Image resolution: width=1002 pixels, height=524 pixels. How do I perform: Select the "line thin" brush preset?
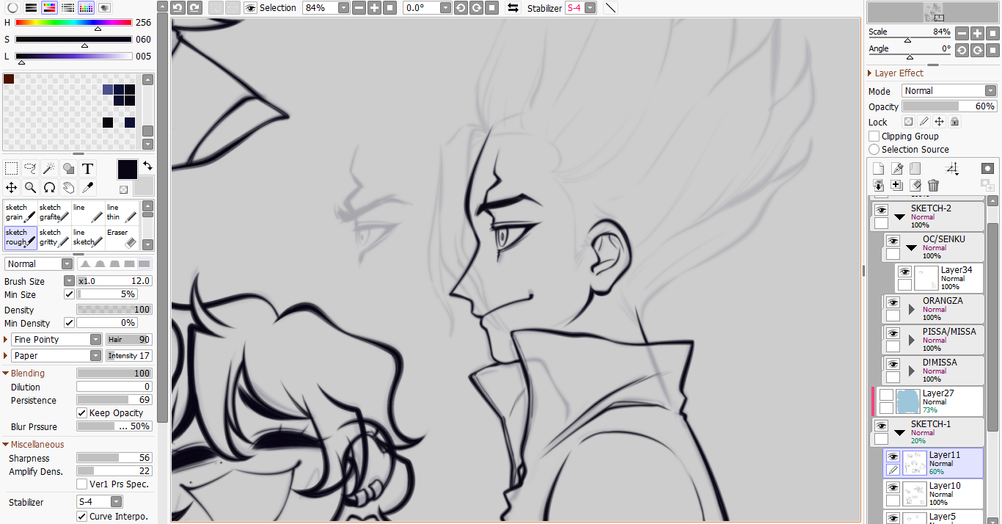point(122,213)
